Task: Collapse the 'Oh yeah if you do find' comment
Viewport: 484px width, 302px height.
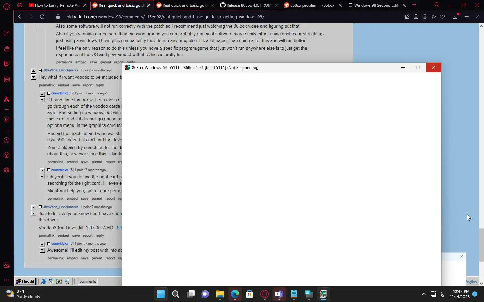Action: pos(49,170)
